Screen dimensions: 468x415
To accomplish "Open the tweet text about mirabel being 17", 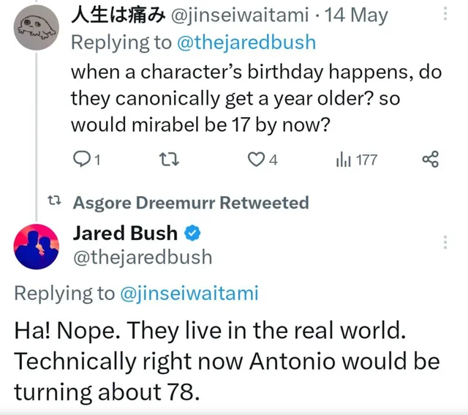I will click(x=235, y=99).
